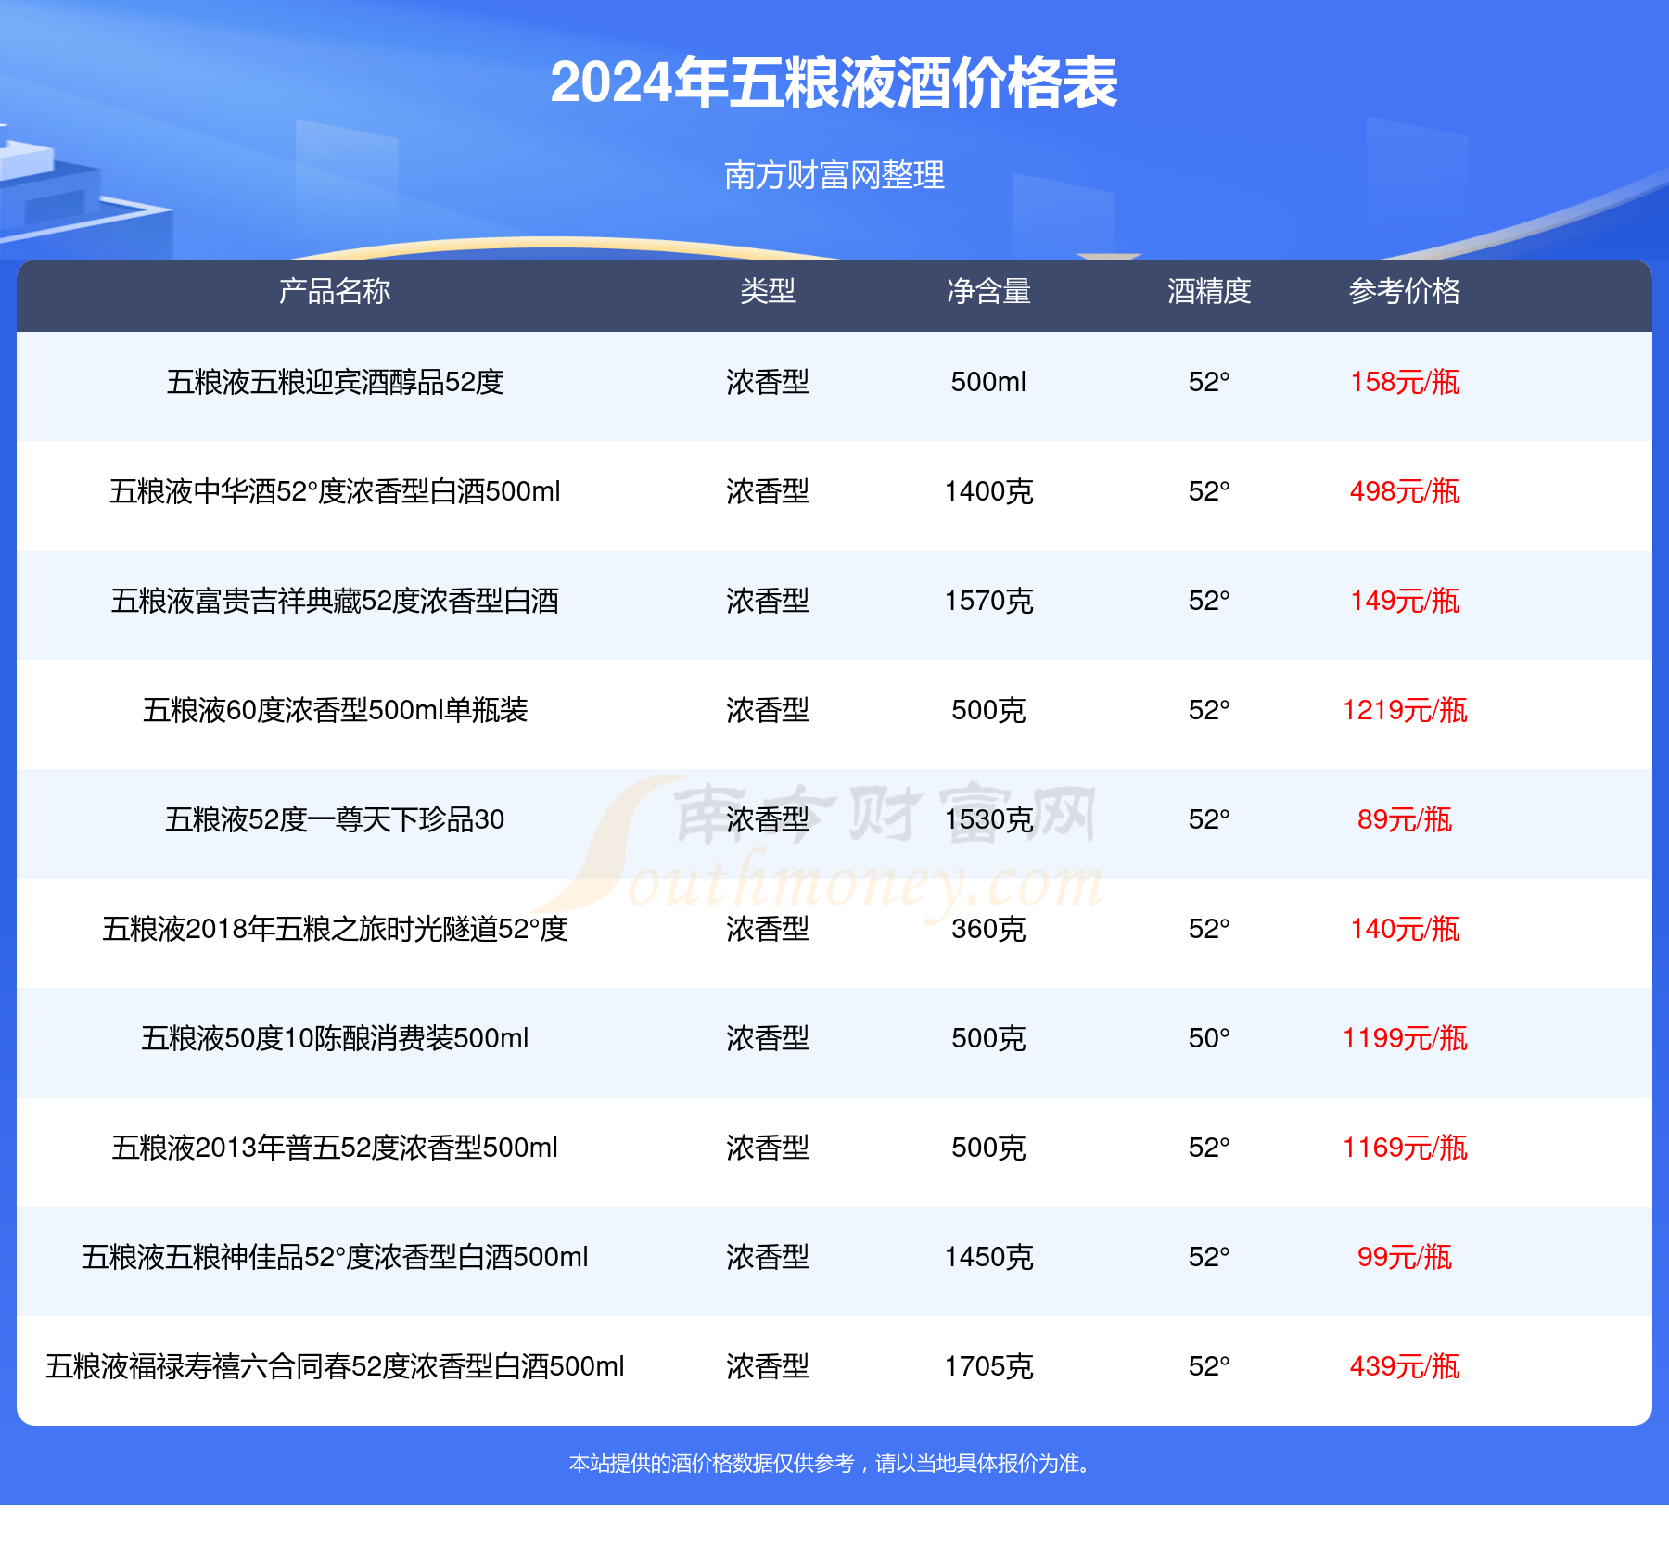Click 浓香型 in the 富贵吉祥典藏 row
This screenshot has height=1548, width=1669.
pyautogui.click(x=768, y=601)
